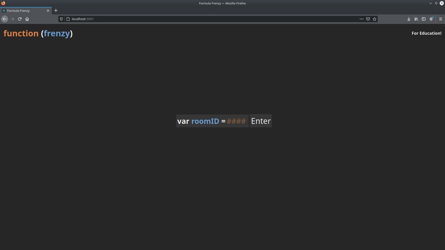
Task: Click the forward navigation arrow
Action: (x=12, y=19)
